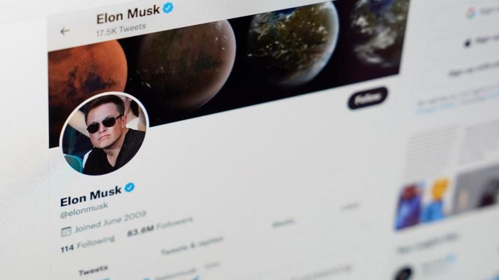Screen dimensions: 499x280
Task: Open the Likes tab
Action: pos(349,207)
